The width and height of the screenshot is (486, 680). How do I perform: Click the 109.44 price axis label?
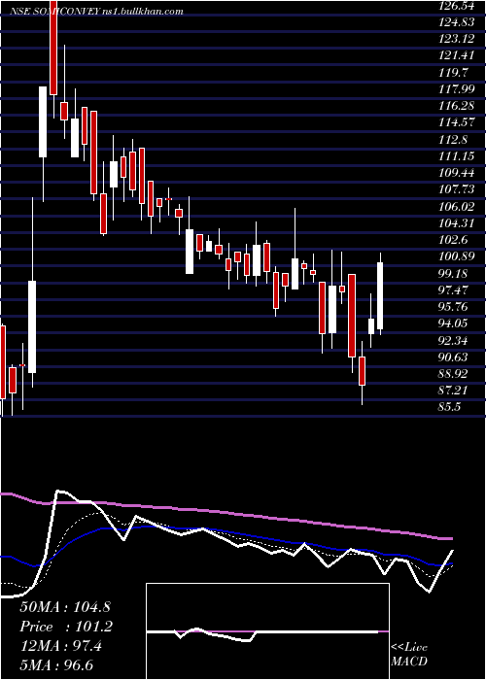455,173
